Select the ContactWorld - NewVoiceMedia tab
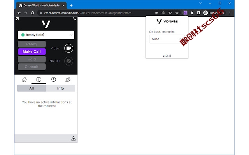The height and width of the screenshot is (155, 249). click(41, 5)
